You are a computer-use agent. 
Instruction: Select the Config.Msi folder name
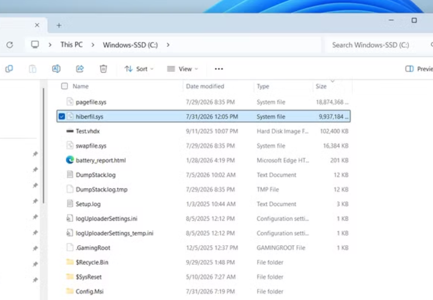point(89,292)
